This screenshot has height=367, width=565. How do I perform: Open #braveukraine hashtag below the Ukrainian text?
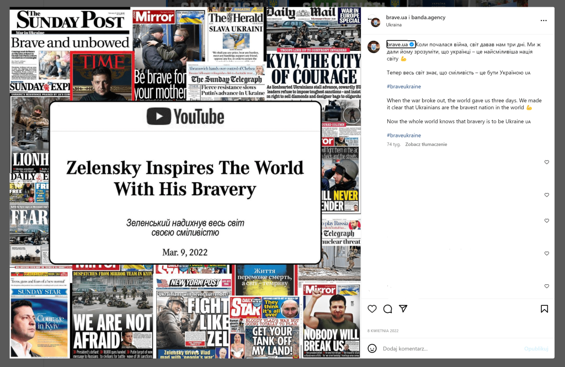(403, 87)
